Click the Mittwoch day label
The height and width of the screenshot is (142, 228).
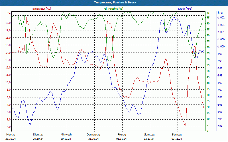pos(66,135)
